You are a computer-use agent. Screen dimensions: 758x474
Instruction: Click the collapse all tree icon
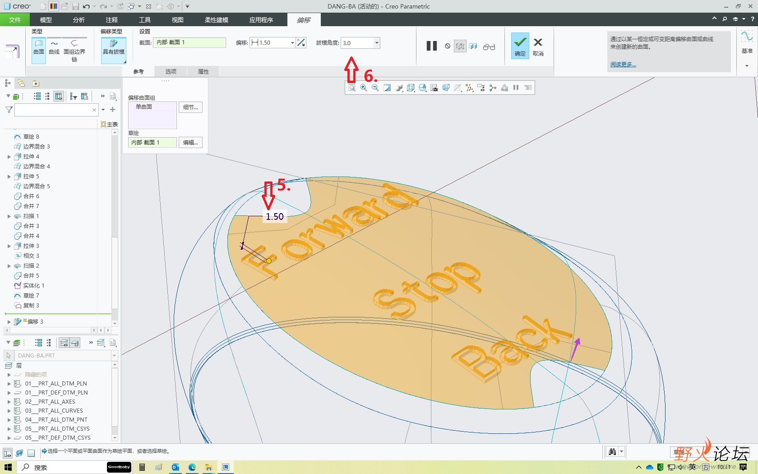pyautogui.click(x=48, y=96)
